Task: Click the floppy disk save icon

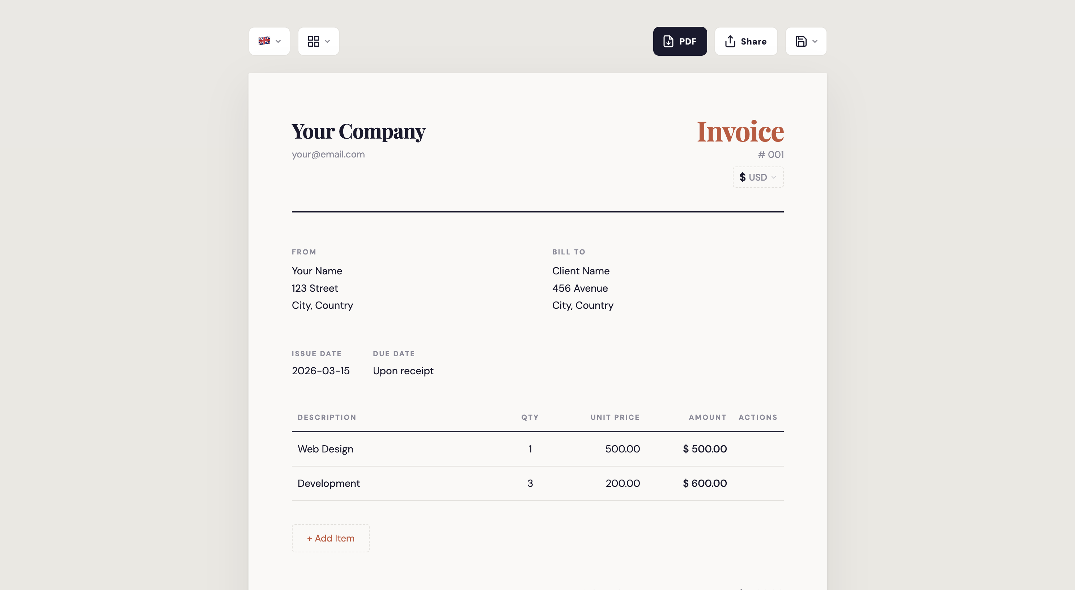Action: tap(801, 41)
